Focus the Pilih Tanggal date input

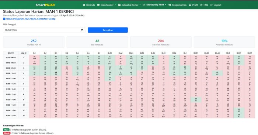tap(44, 30)
